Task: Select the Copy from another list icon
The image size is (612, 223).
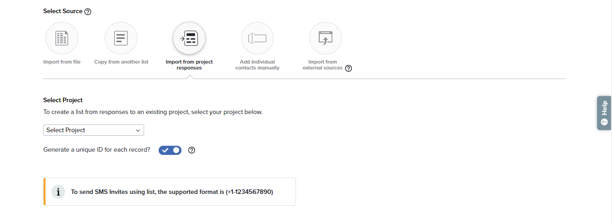Action: point(121,38)
